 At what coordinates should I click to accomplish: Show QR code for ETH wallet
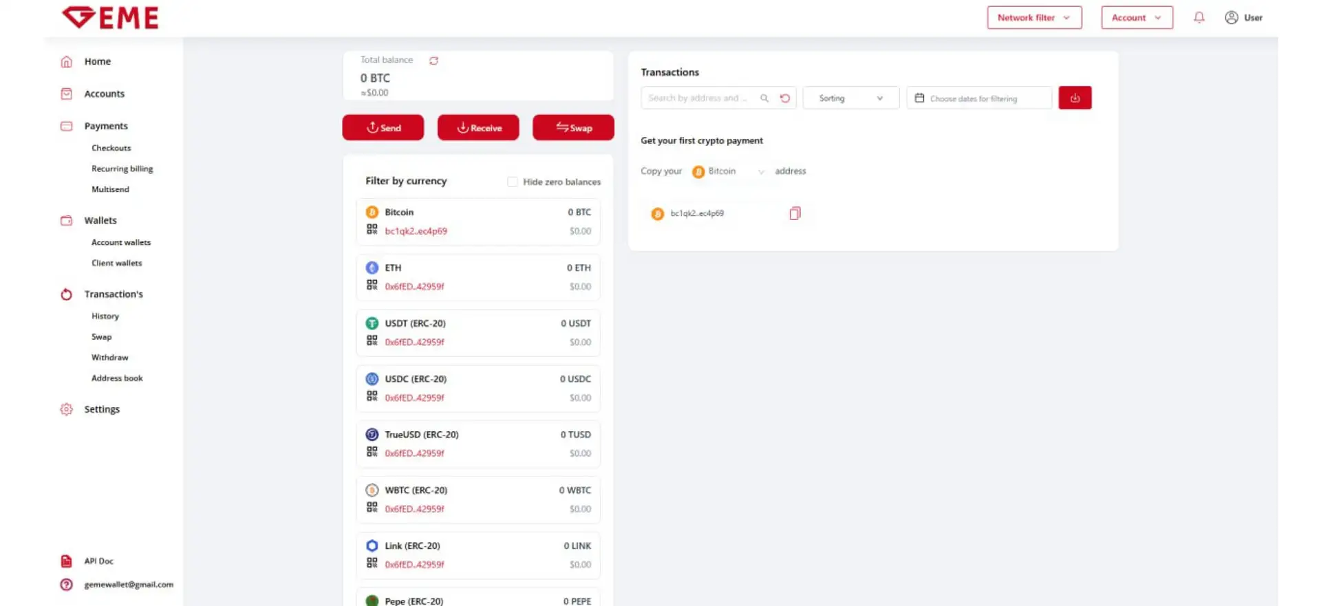pyautogui.click(x=372, y=285)
